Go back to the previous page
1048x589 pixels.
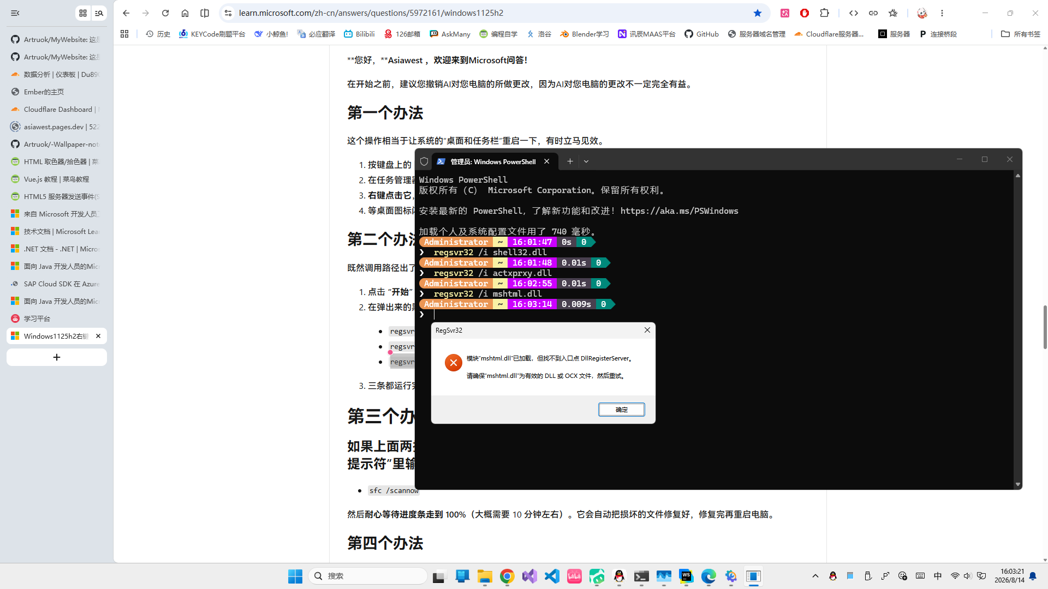pyautogui.click(x=126, y=13)
